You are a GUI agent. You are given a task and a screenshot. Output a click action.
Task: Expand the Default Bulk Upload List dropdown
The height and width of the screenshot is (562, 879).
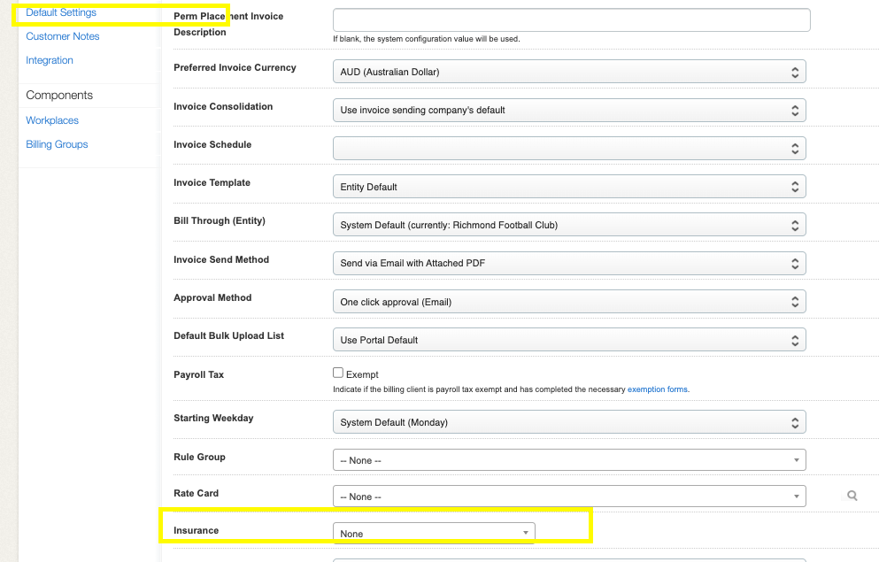coord(569,340)
